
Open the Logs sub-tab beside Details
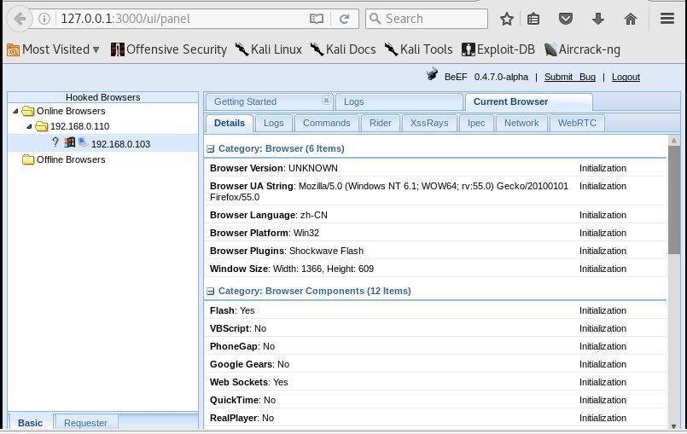tap(273, 123)
